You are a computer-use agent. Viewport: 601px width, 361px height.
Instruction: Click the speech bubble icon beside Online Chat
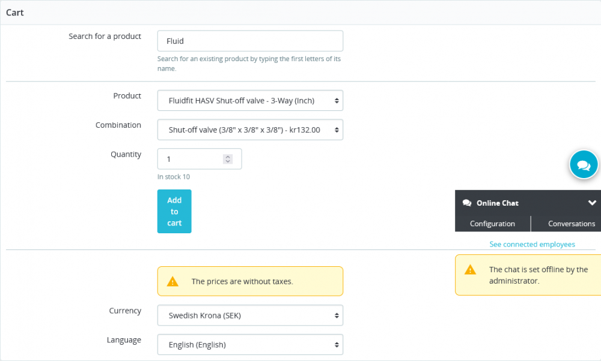click(468, 203)
